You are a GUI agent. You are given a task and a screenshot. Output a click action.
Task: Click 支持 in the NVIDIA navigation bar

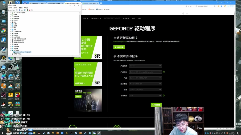click(x=139, y=19)
